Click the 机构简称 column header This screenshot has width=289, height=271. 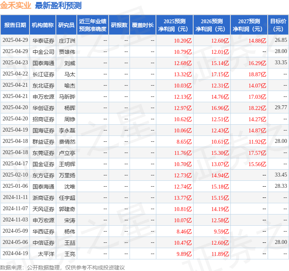click(x=43, y=25)
